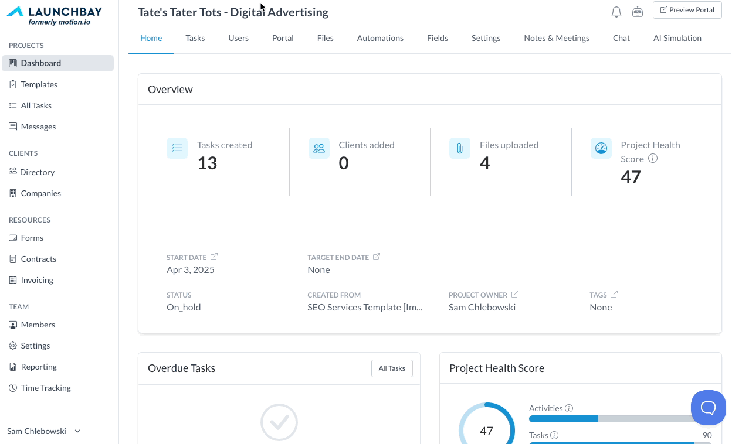Viewport: 732px width, 444px height.
Task: Click the Forms sidebar icon
Action: 13,238
